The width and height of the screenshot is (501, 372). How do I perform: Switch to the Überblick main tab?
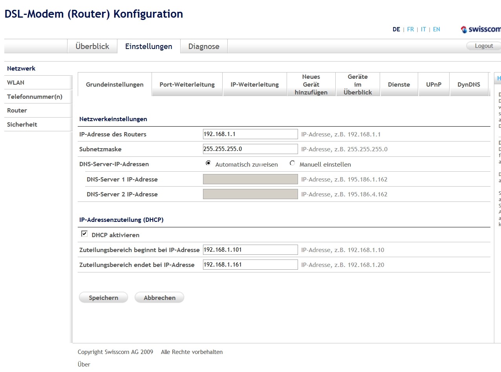(92, 46)
